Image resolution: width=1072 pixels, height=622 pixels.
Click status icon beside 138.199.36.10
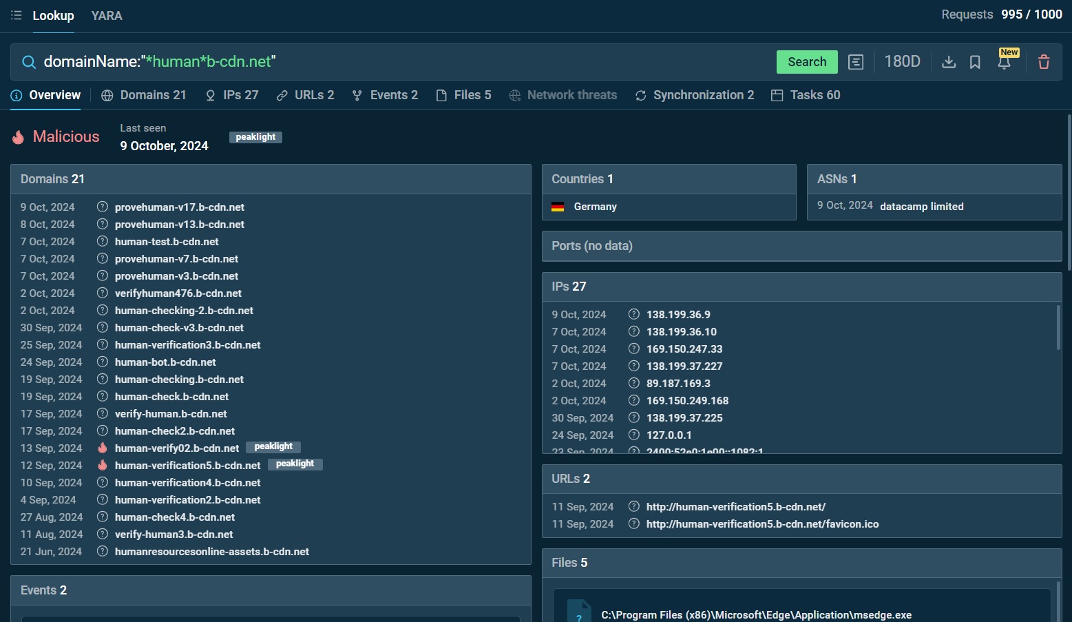634,331
